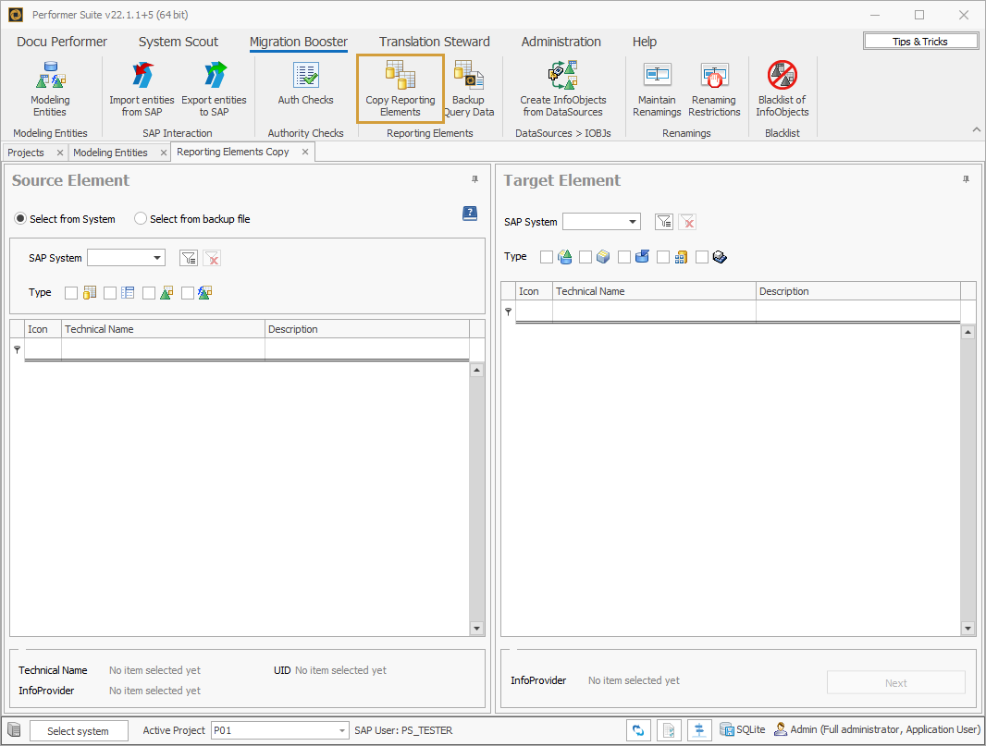Switch to the Translation Steward ribbon tab

434,42
